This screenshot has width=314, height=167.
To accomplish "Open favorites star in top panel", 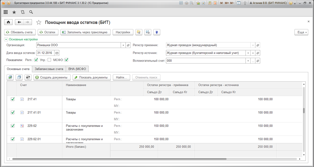I will tap(14, 12).
